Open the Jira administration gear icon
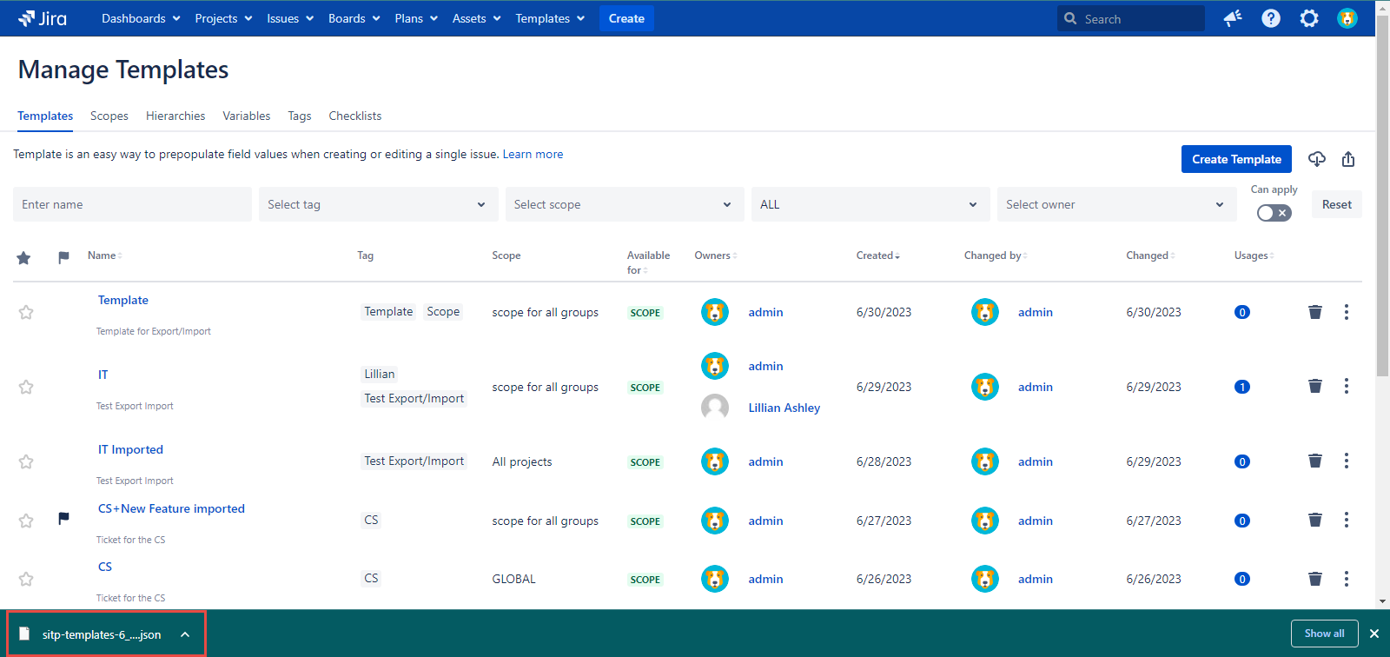1390x657 pixels. point(1309,18)
